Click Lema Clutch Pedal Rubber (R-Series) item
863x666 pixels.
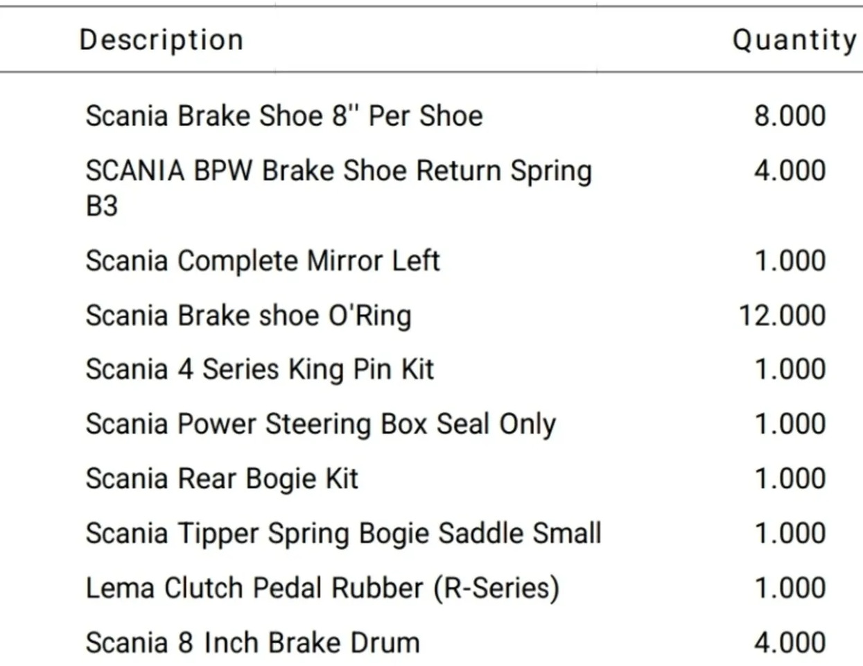click(x=322, y=588)
